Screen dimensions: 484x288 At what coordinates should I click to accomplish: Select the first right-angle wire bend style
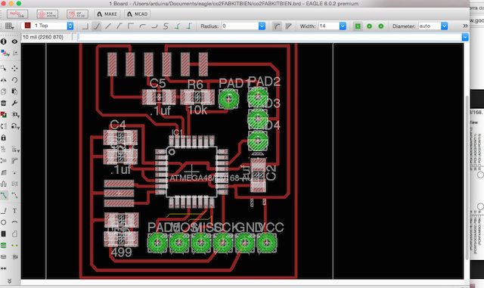[85, 26]
